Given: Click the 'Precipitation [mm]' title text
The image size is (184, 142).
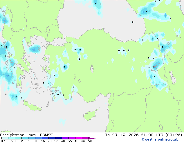Looking at the screenshot, I should click(19, 135).
